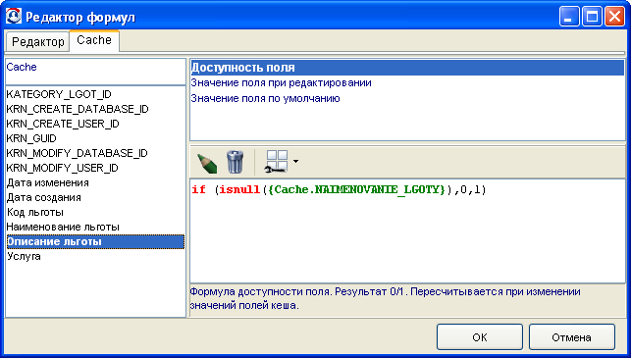
Task: Click the Cache.NAIMENOVANIE_LGOTY token in formula
Action: click(356, 189)
